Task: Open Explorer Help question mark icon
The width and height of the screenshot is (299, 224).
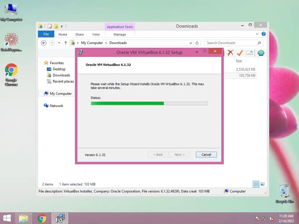Action: tap(264, 34)
